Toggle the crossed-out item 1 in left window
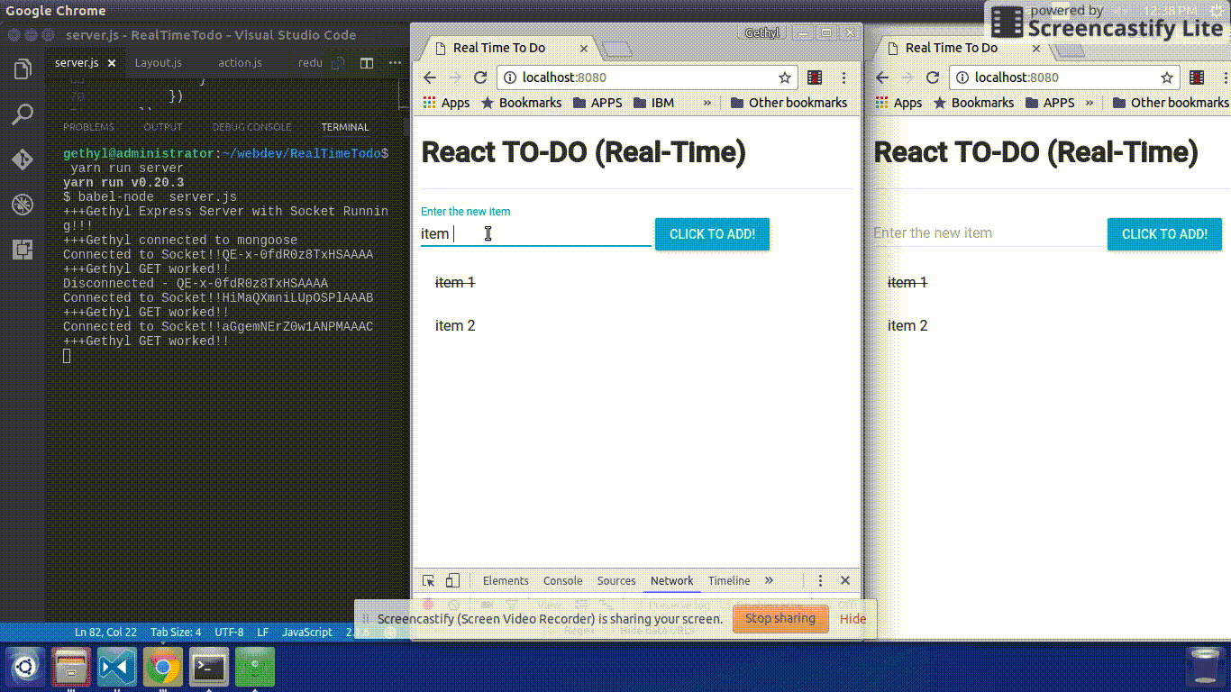 click(x=455, y=283)
